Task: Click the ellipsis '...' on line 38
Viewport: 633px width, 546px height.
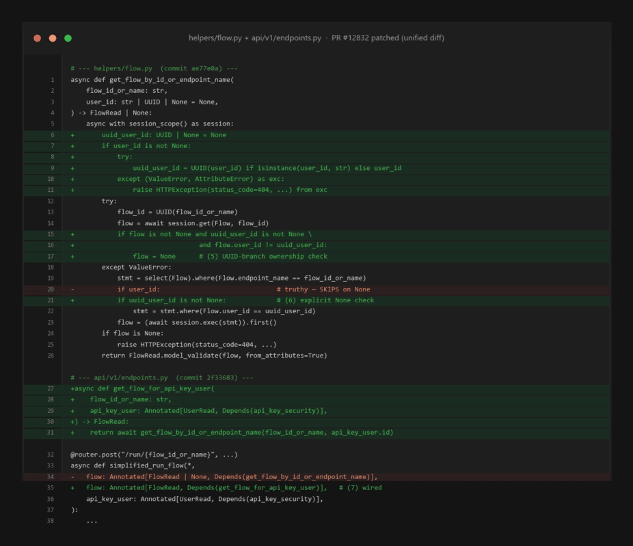Action: (x=92, y=521)
